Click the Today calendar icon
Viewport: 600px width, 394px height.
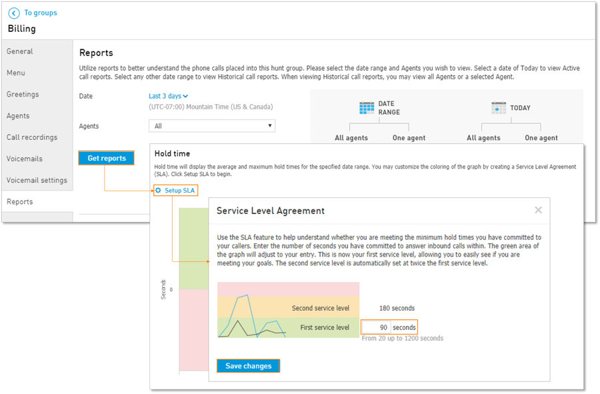[x=499, y=108]
